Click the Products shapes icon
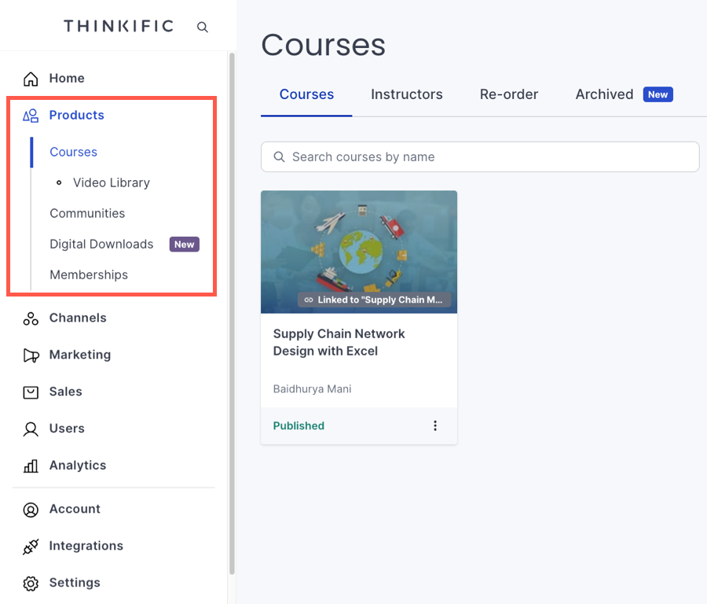 (31, 116)
